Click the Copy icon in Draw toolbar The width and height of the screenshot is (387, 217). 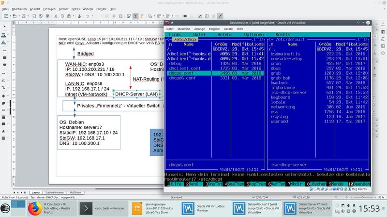[x=62, y=16]
